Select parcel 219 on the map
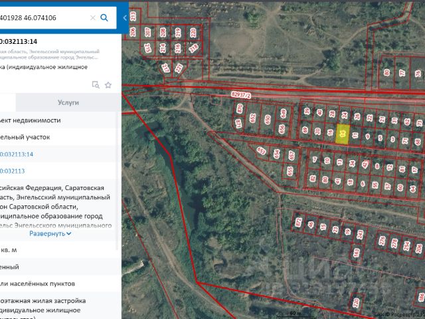This screenshot has width=425, height=319. click(x=178, y=33)
